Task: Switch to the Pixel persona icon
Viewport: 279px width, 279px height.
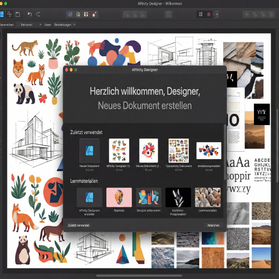Action: [x=10, y=14]
